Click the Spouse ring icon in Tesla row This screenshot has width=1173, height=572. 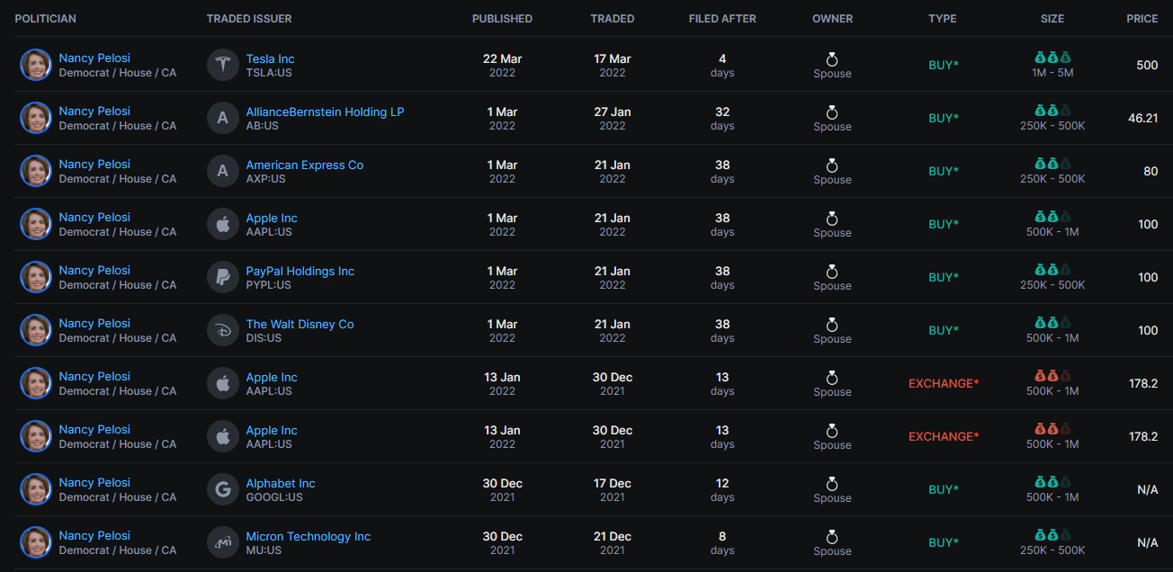pyautogui.click(x=832, y=59)
